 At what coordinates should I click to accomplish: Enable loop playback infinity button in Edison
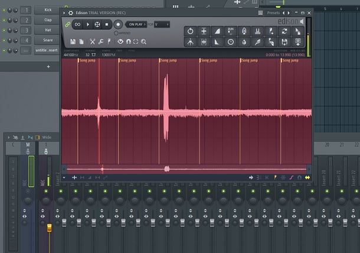click(x=77, y=24)
